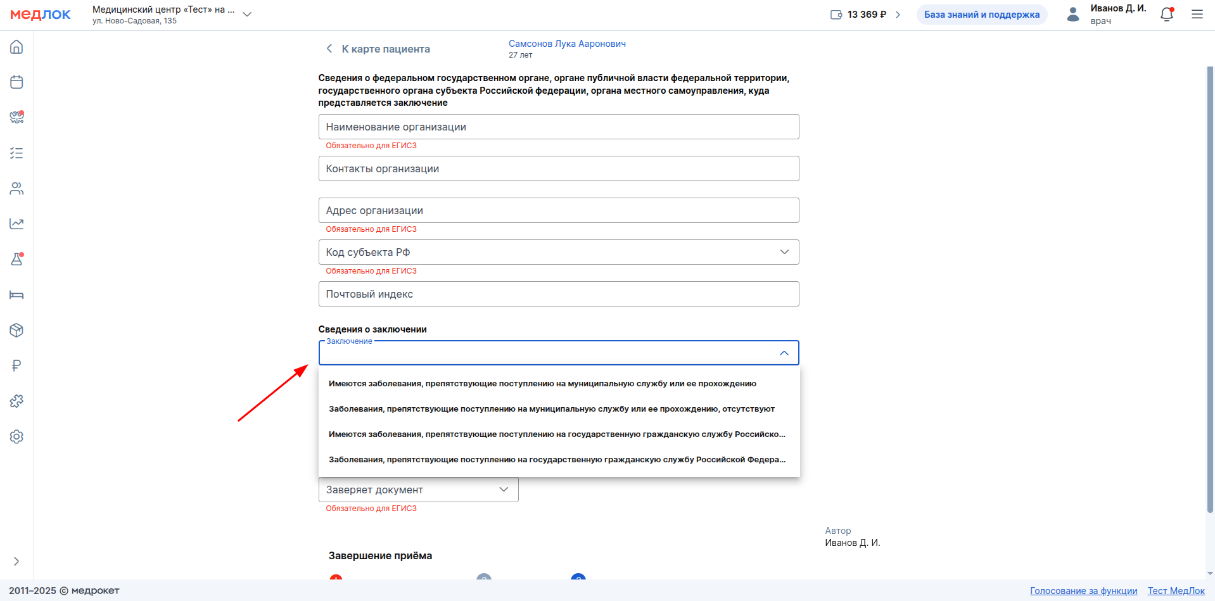1215x601 pixels.
Task: Select option: муниципальную службу заболевания отсутствуют
Action: pos(551,409)
